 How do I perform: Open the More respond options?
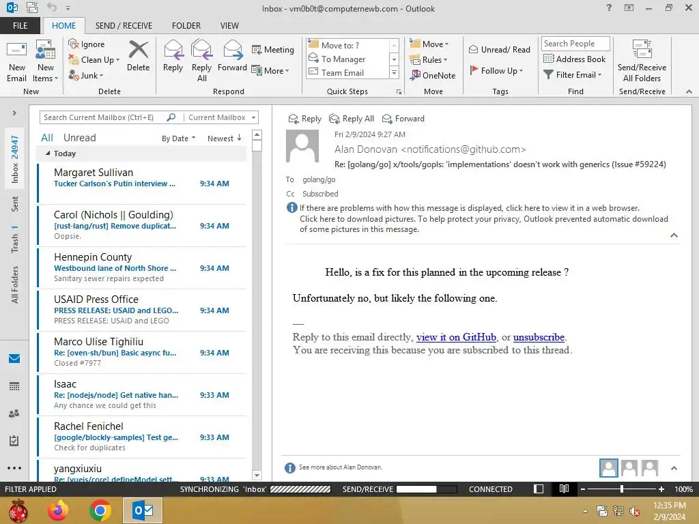pos(270,70)
